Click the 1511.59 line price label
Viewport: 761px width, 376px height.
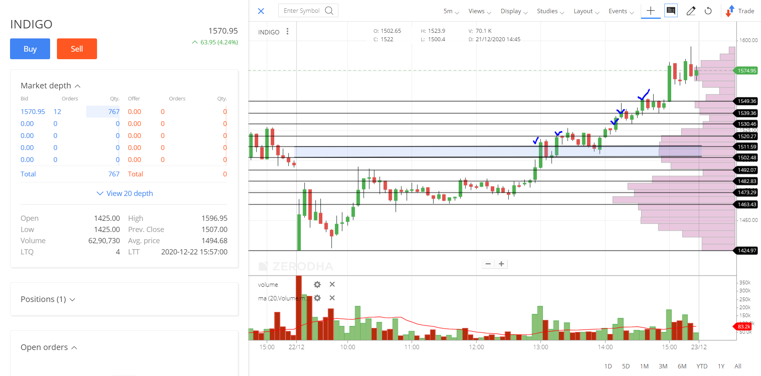pos(746,147)
